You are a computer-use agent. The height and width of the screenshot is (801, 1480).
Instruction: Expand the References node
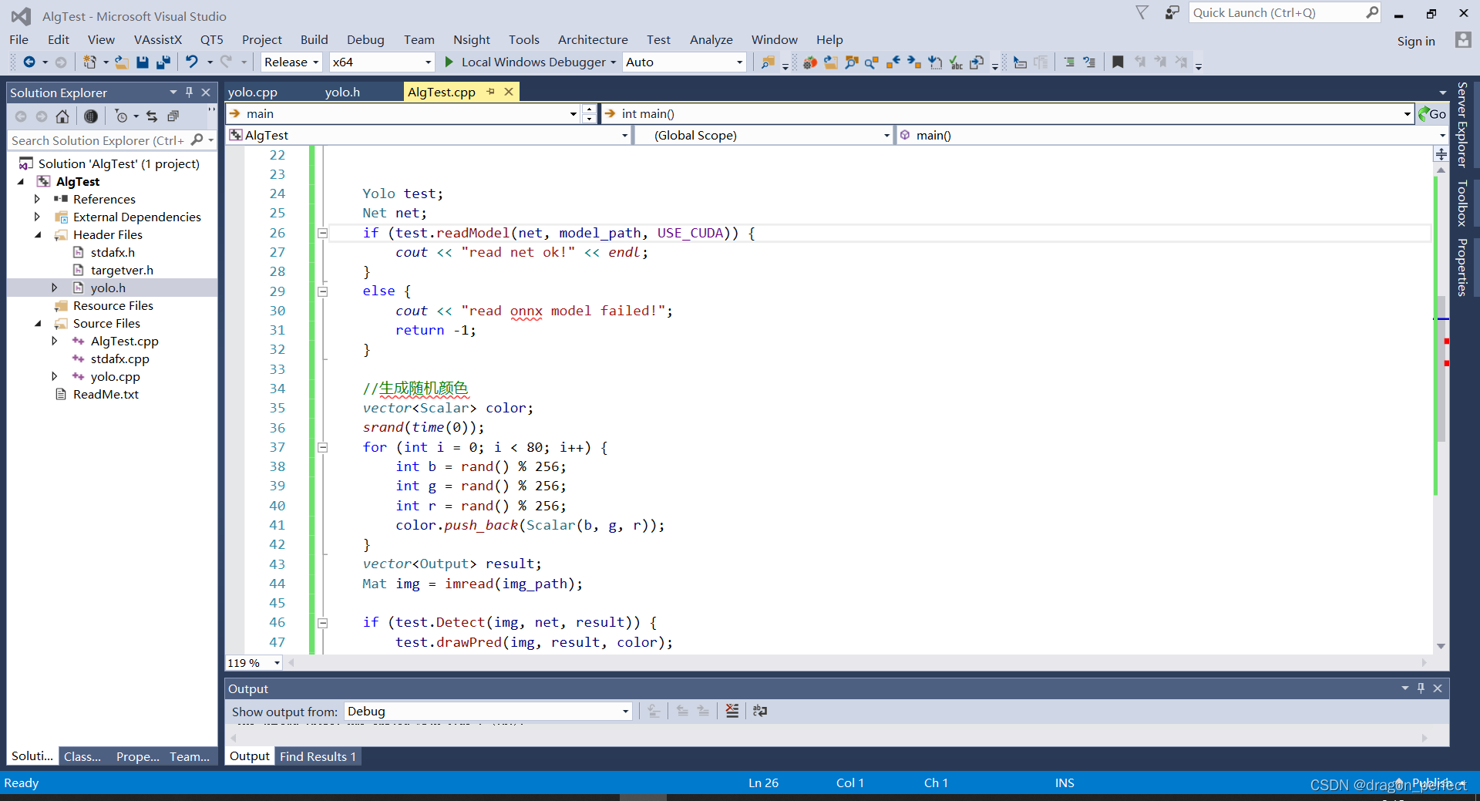tap(36, 199)
